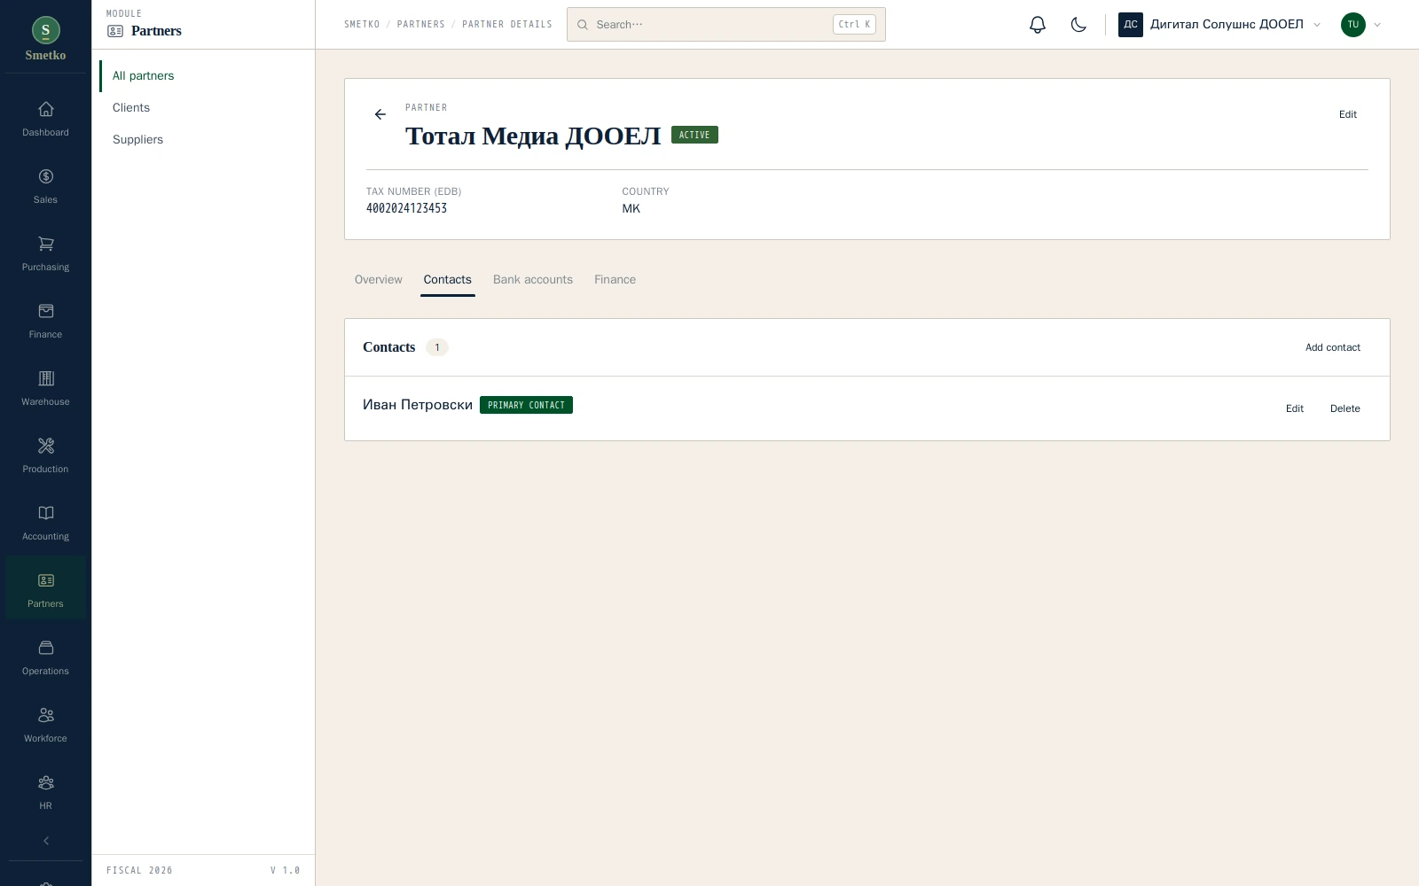1419x886 pixels.
Task: Switch to the Bank accounts tab
Action: click(x=533, y=280)
